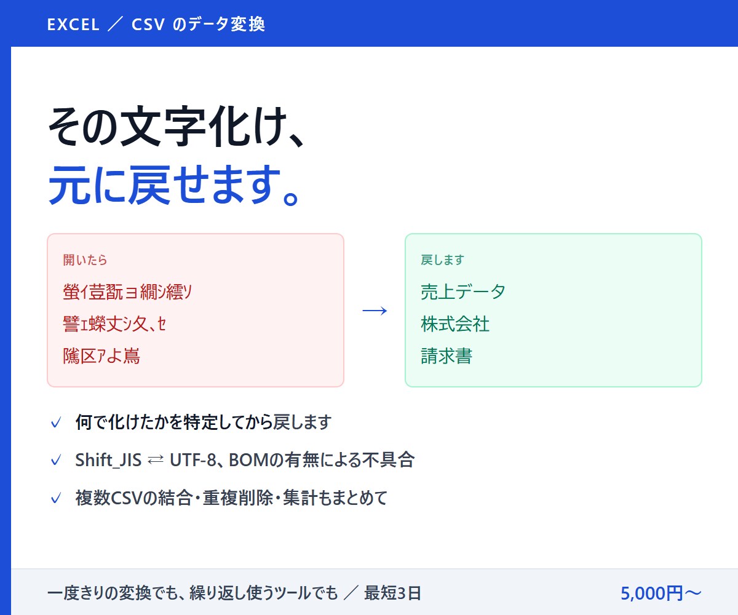
Task: Click the arrow between the two boxes
Action: [375, 311]
